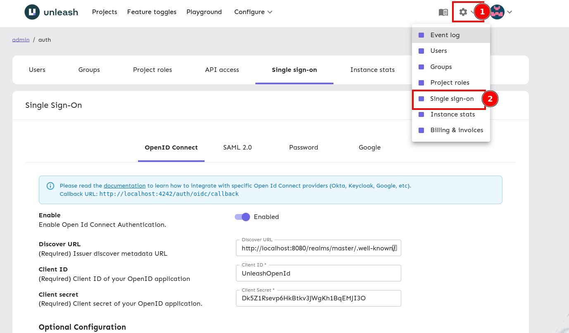
Task: Disable the OpenID Connect Enabled toggle
Action: coord(242,216)
